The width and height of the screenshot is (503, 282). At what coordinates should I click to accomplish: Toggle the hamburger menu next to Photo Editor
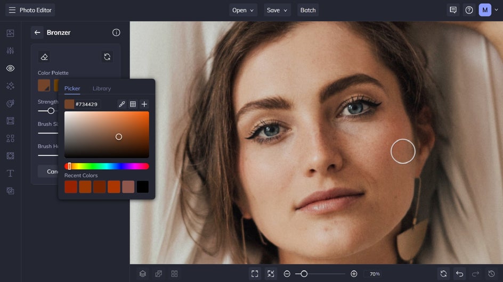pos(12,10)
